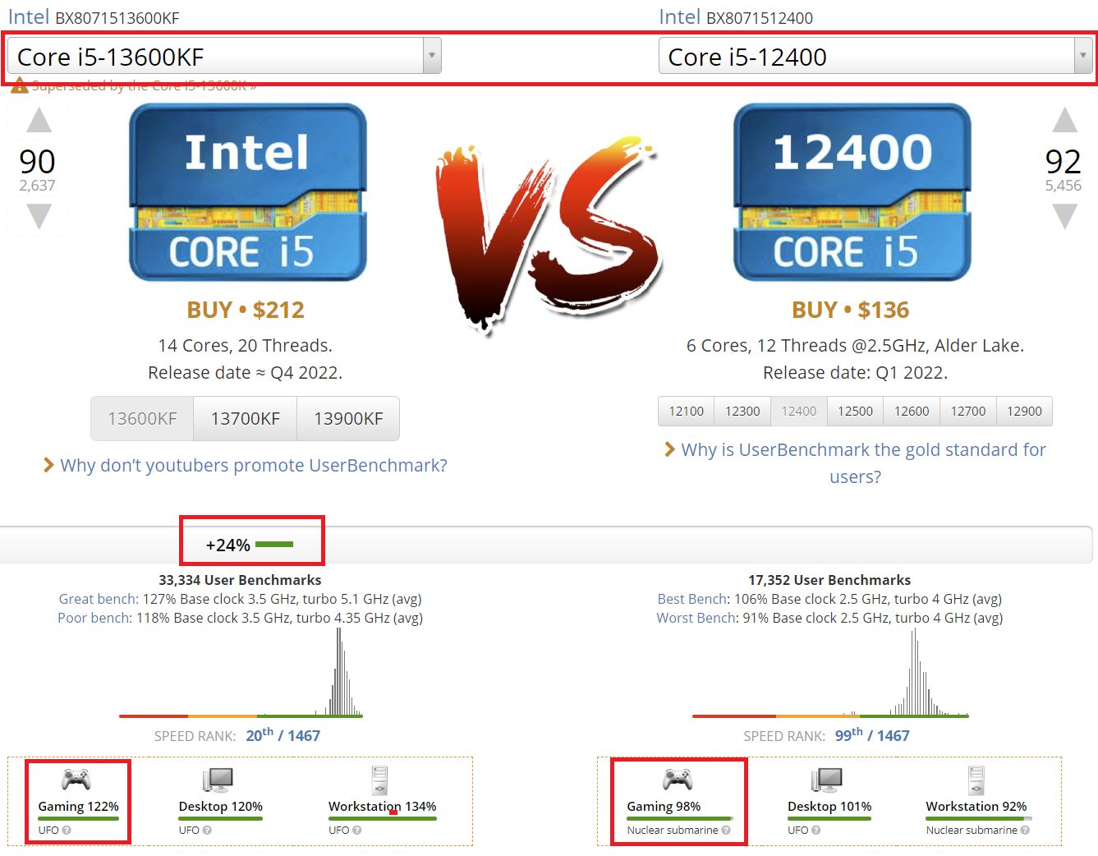This screenshot has height=856, width=1098.
Task: Switch to the 13900KF variant tab
Action: tap(348, 419)
